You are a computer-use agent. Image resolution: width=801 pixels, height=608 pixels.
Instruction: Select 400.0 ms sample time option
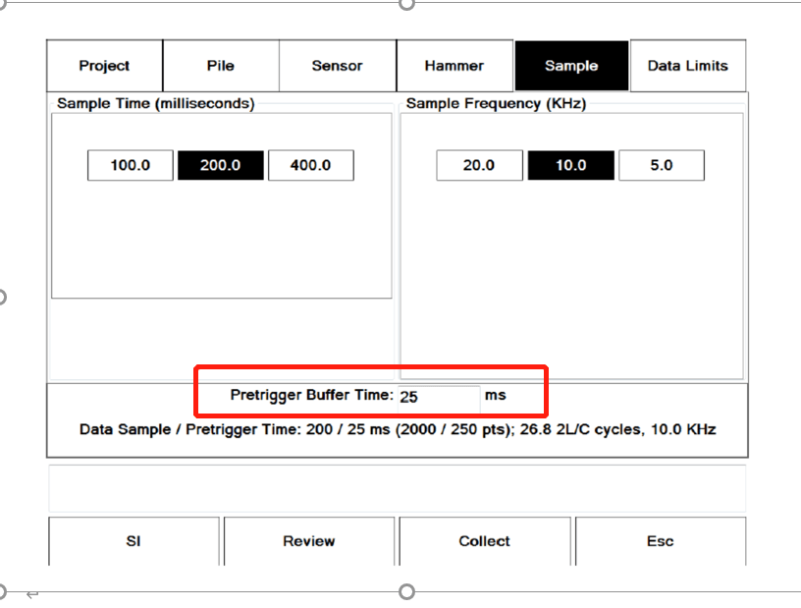pos(310,165)
